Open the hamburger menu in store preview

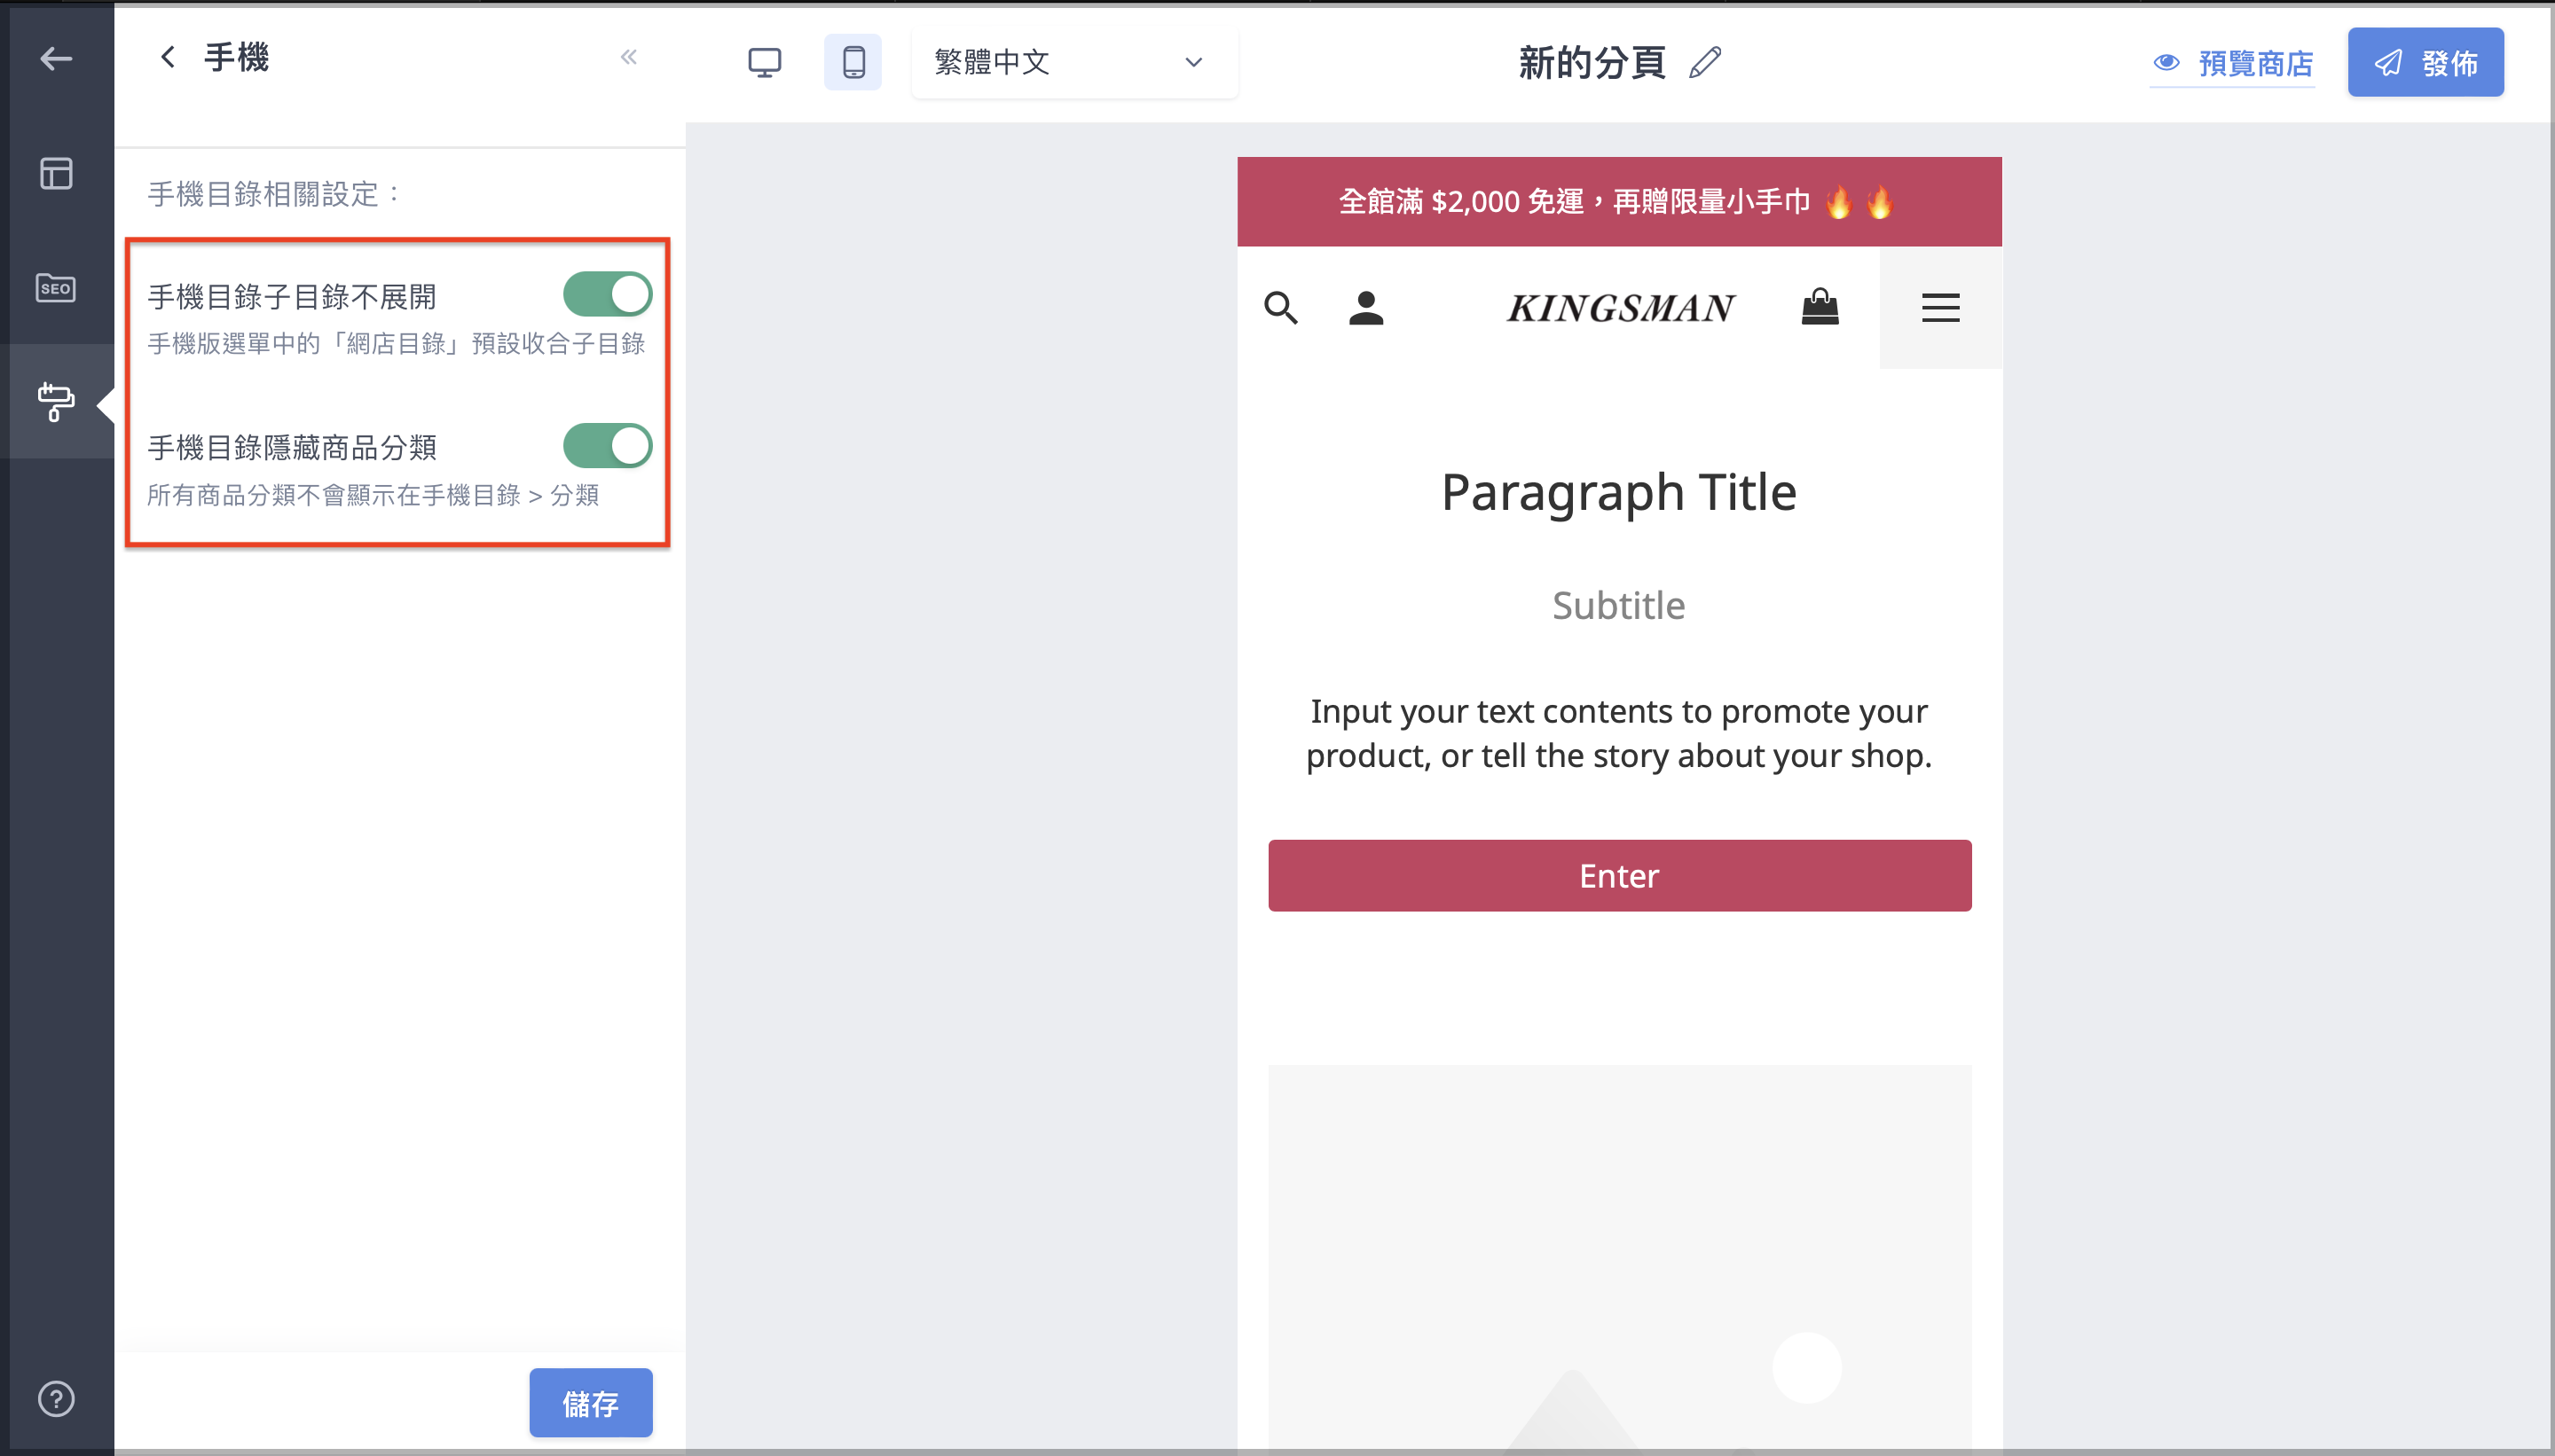pos(1939,307)
